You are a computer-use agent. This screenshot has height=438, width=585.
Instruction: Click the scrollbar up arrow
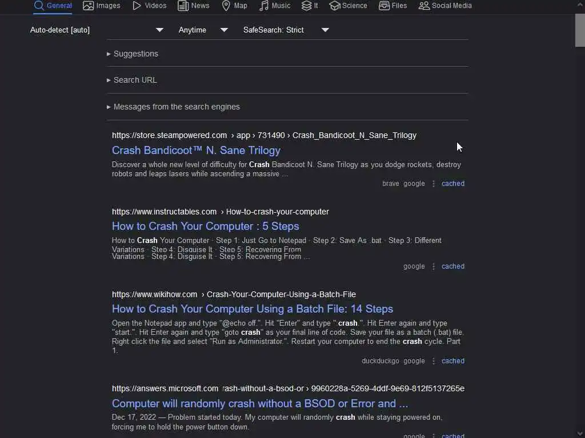(580, 5)
